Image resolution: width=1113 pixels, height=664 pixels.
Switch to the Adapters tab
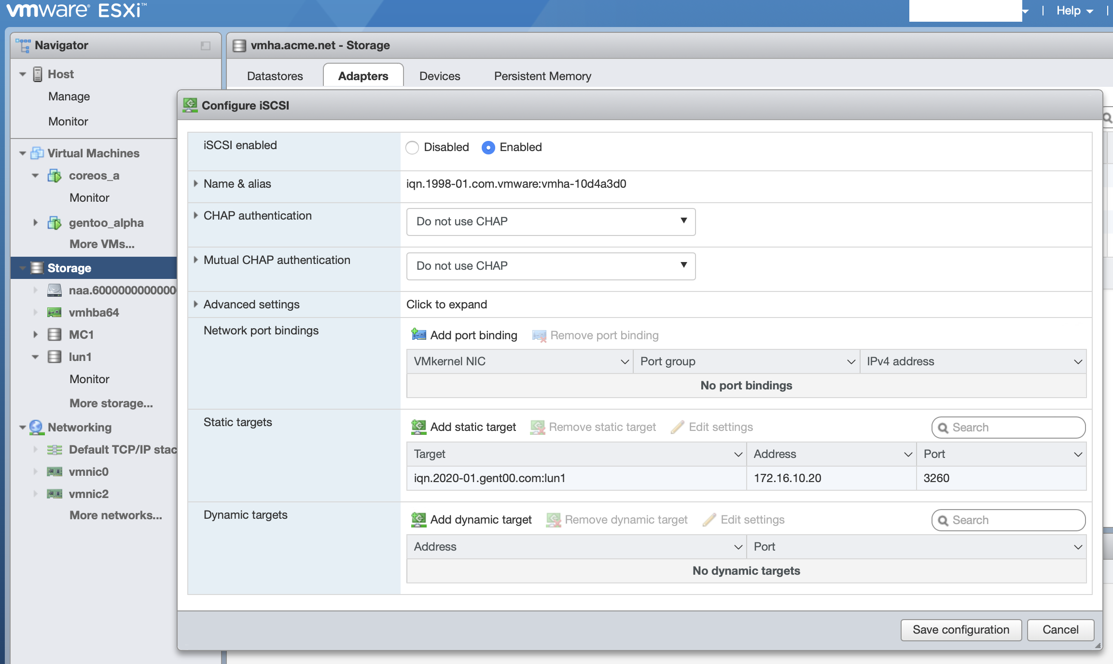[363, 76]
